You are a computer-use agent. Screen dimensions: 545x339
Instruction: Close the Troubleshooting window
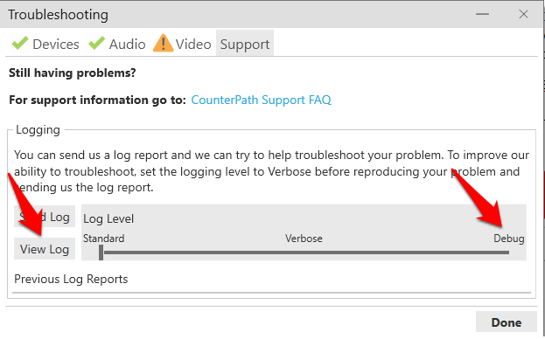[x=523, y=14]
